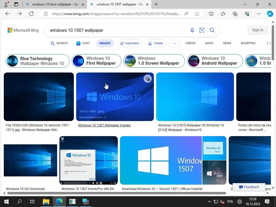Expand the three-dot more scopes pill

(174, 43)
